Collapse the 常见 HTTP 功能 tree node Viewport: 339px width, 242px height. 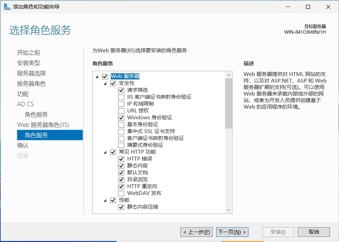(x=105, y=152)
